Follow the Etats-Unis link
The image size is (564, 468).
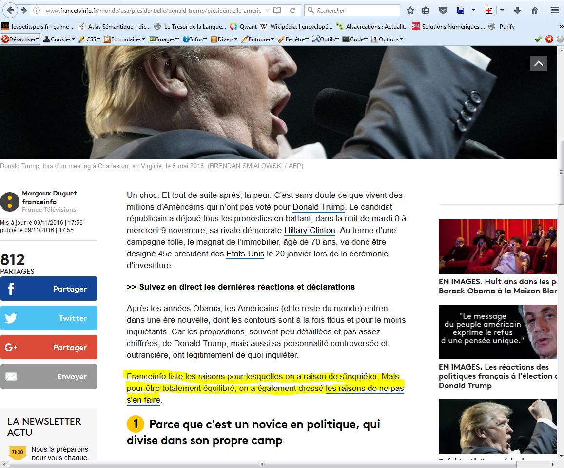(x=245, y=253)
